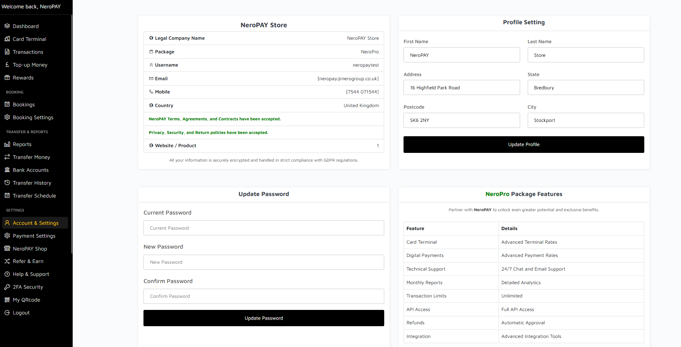The image size is (681, 347).
Task: Open My QRcode icon in sidebar
Action: click(x=7, y=300)
